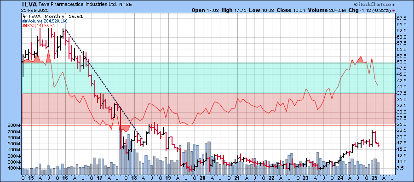This screenshot has width=414, height=182.
Task: Click the 22 year label on the time axis
Action: [271, 178]
